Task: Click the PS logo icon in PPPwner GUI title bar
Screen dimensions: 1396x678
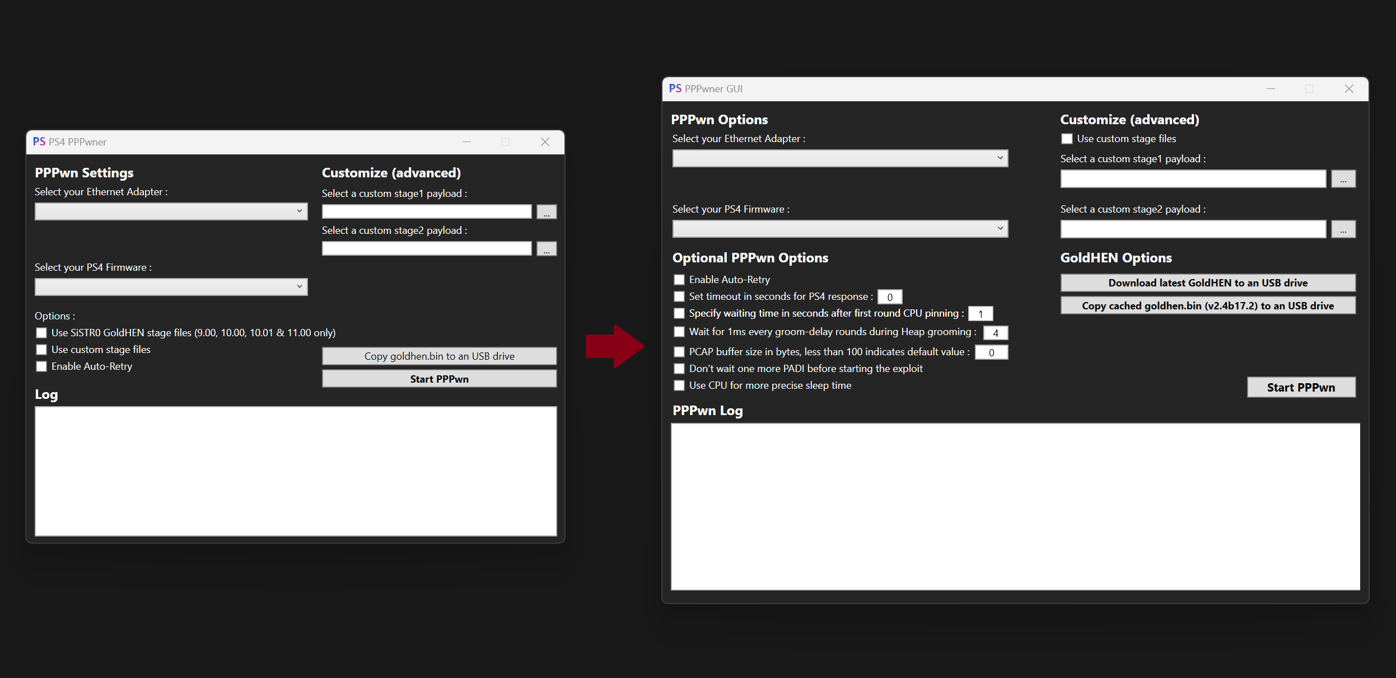Action: (675, 88)
